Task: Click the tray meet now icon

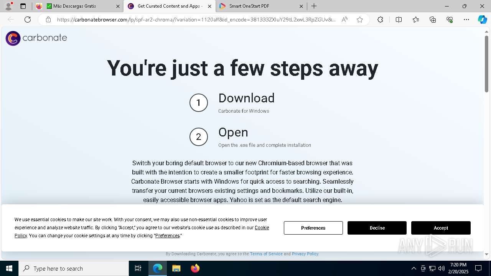Action: point(423,268)
